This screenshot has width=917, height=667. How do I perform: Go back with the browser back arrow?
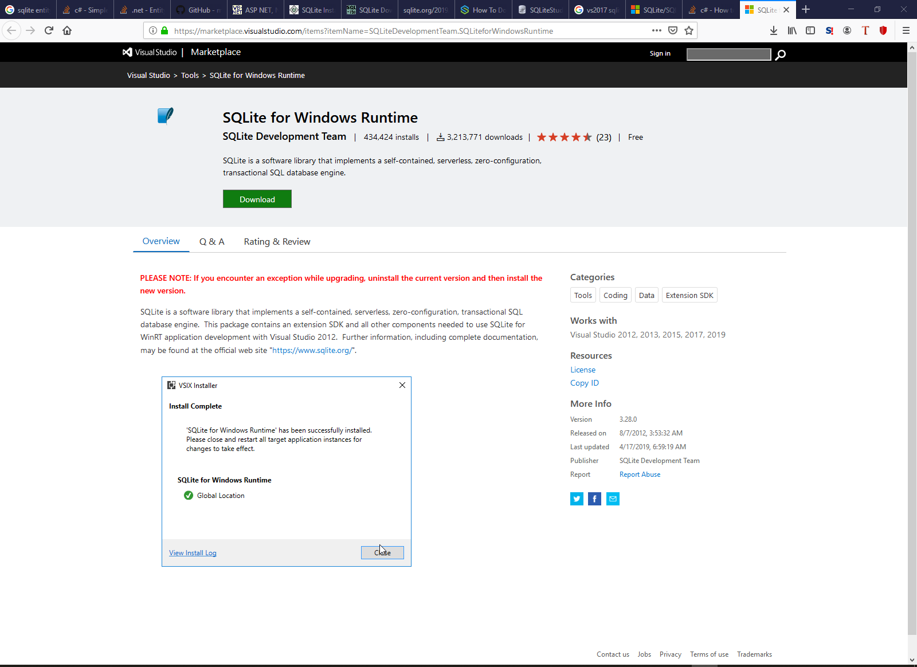[x=11, y=30]
